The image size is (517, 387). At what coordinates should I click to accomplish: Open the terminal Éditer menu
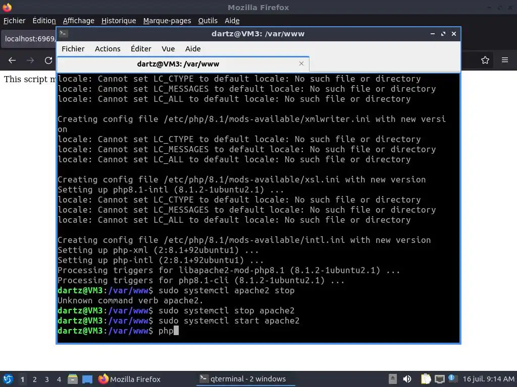click(x=141, y=49)
